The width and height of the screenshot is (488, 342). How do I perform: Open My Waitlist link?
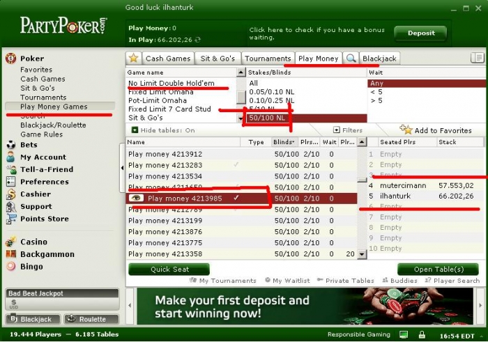287,281
